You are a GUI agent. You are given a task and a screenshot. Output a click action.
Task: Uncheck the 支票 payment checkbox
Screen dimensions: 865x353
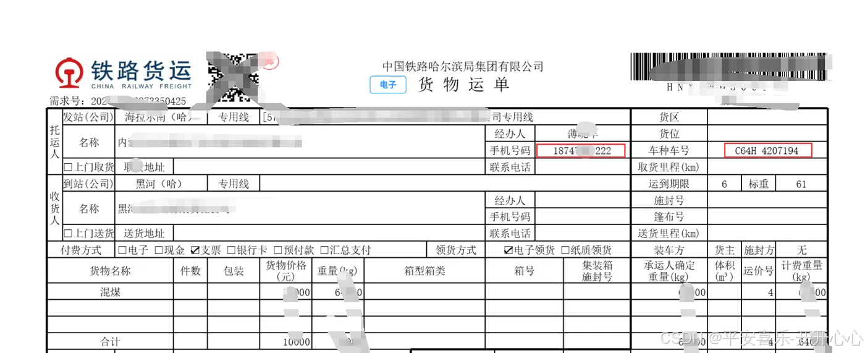click(x=195, y=250)
